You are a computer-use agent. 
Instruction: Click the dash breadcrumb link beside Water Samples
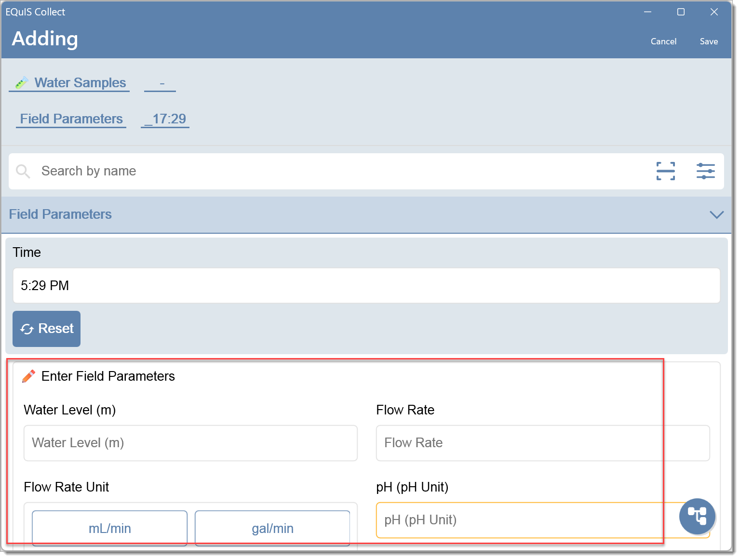160,83
